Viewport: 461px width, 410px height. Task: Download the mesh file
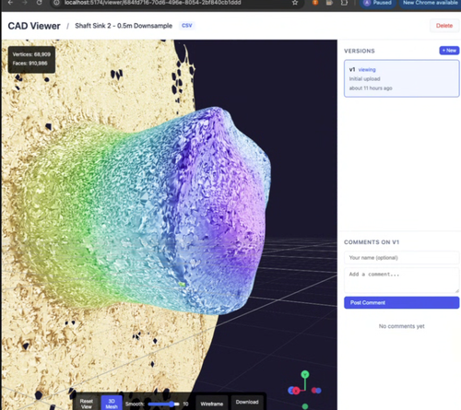247,402
